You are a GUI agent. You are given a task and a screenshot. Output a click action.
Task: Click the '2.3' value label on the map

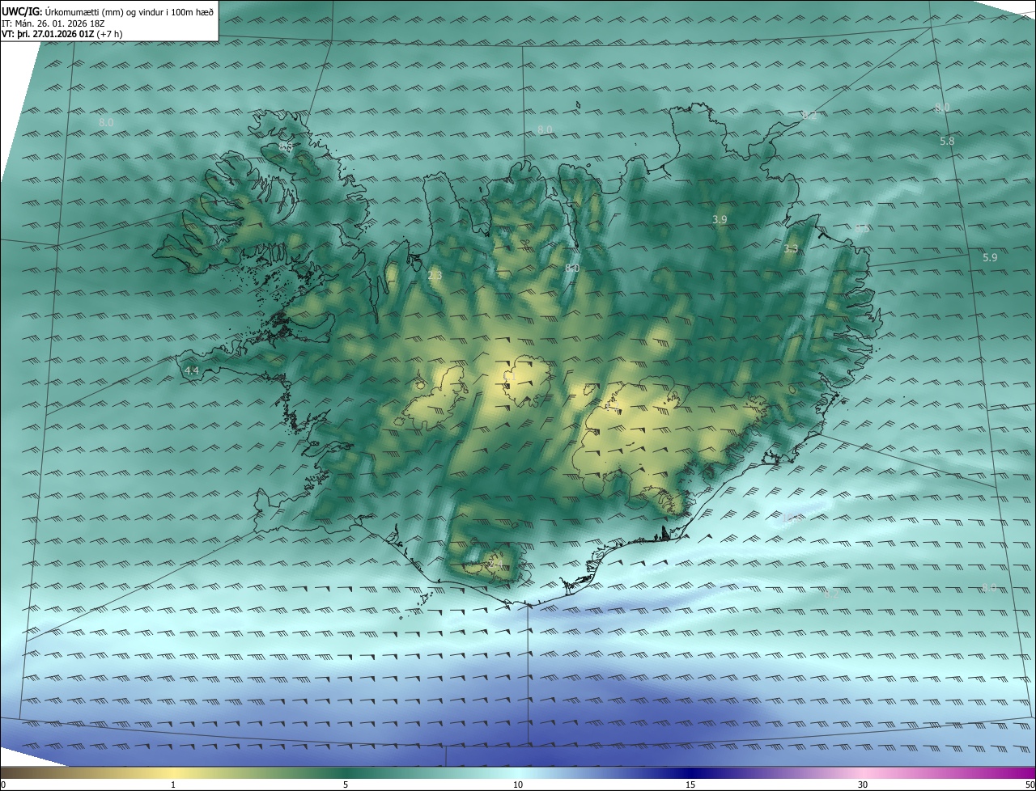click(435, 275)
